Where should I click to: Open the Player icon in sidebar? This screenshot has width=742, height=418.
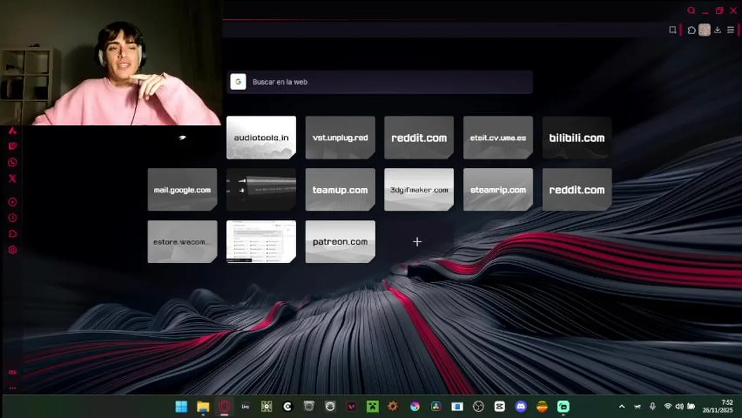point(12,202)
